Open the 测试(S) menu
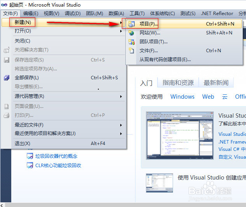 [x=188, y=14]
